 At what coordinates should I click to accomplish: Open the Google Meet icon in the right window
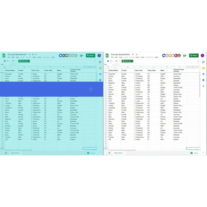point(185,55)
